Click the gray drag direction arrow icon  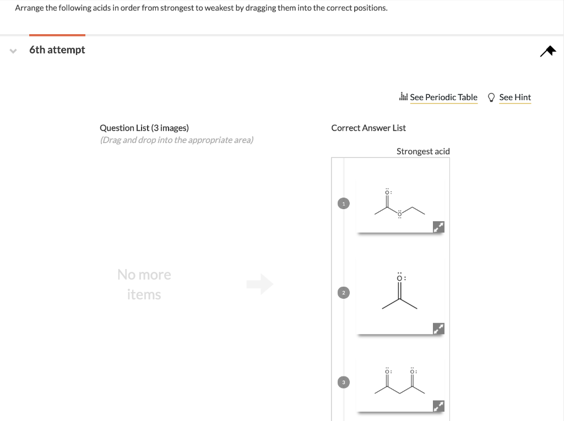coord(261,284)
